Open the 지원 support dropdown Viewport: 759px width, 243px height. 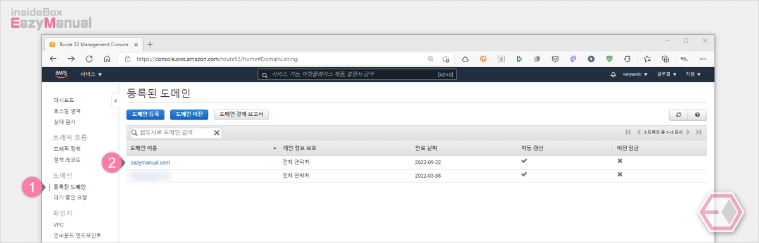[x=693, y=74]
